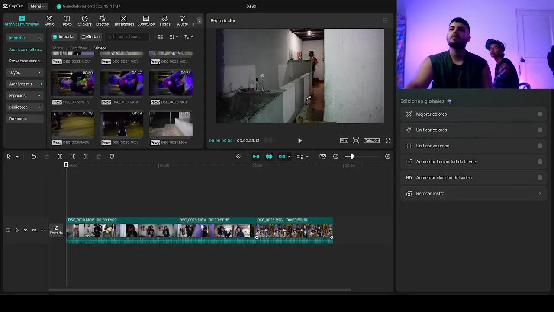Select the DSC_0030.MOV thumbnail
Viewport: 554px width, 312px height.
point(122,124)
